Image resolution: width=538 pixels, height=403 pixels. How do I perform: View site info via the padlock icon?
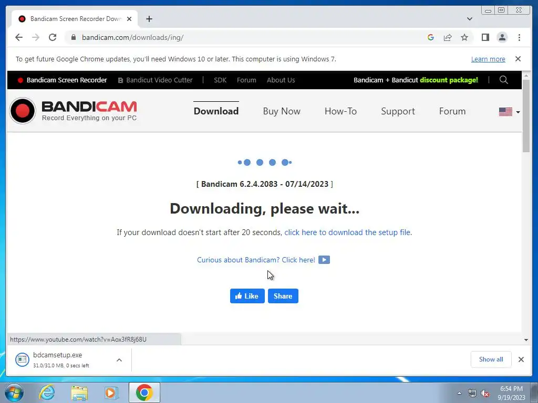(74, 37)
